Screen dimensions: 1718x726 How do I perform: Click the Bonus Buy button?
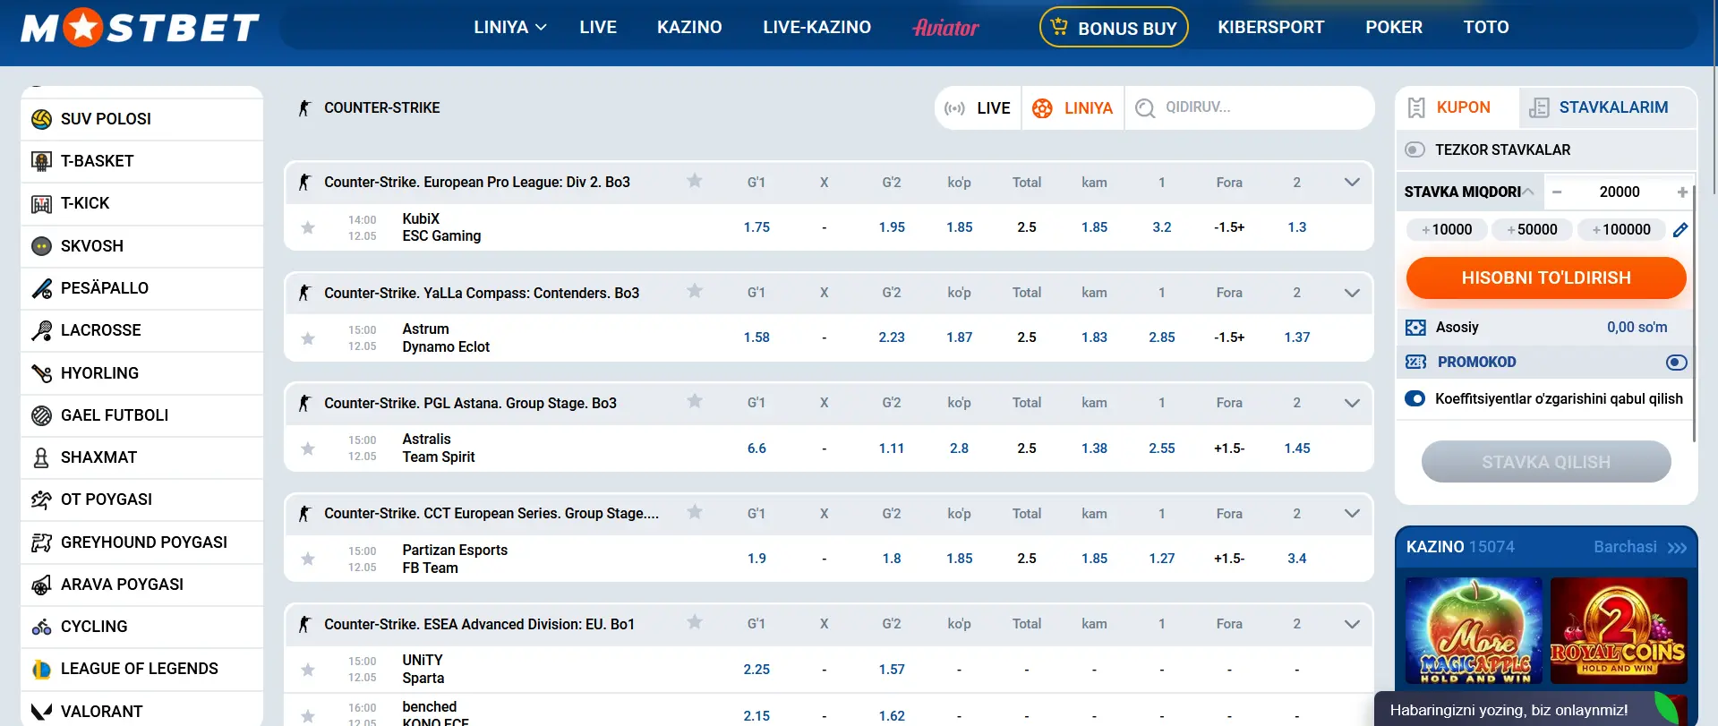1114,27
